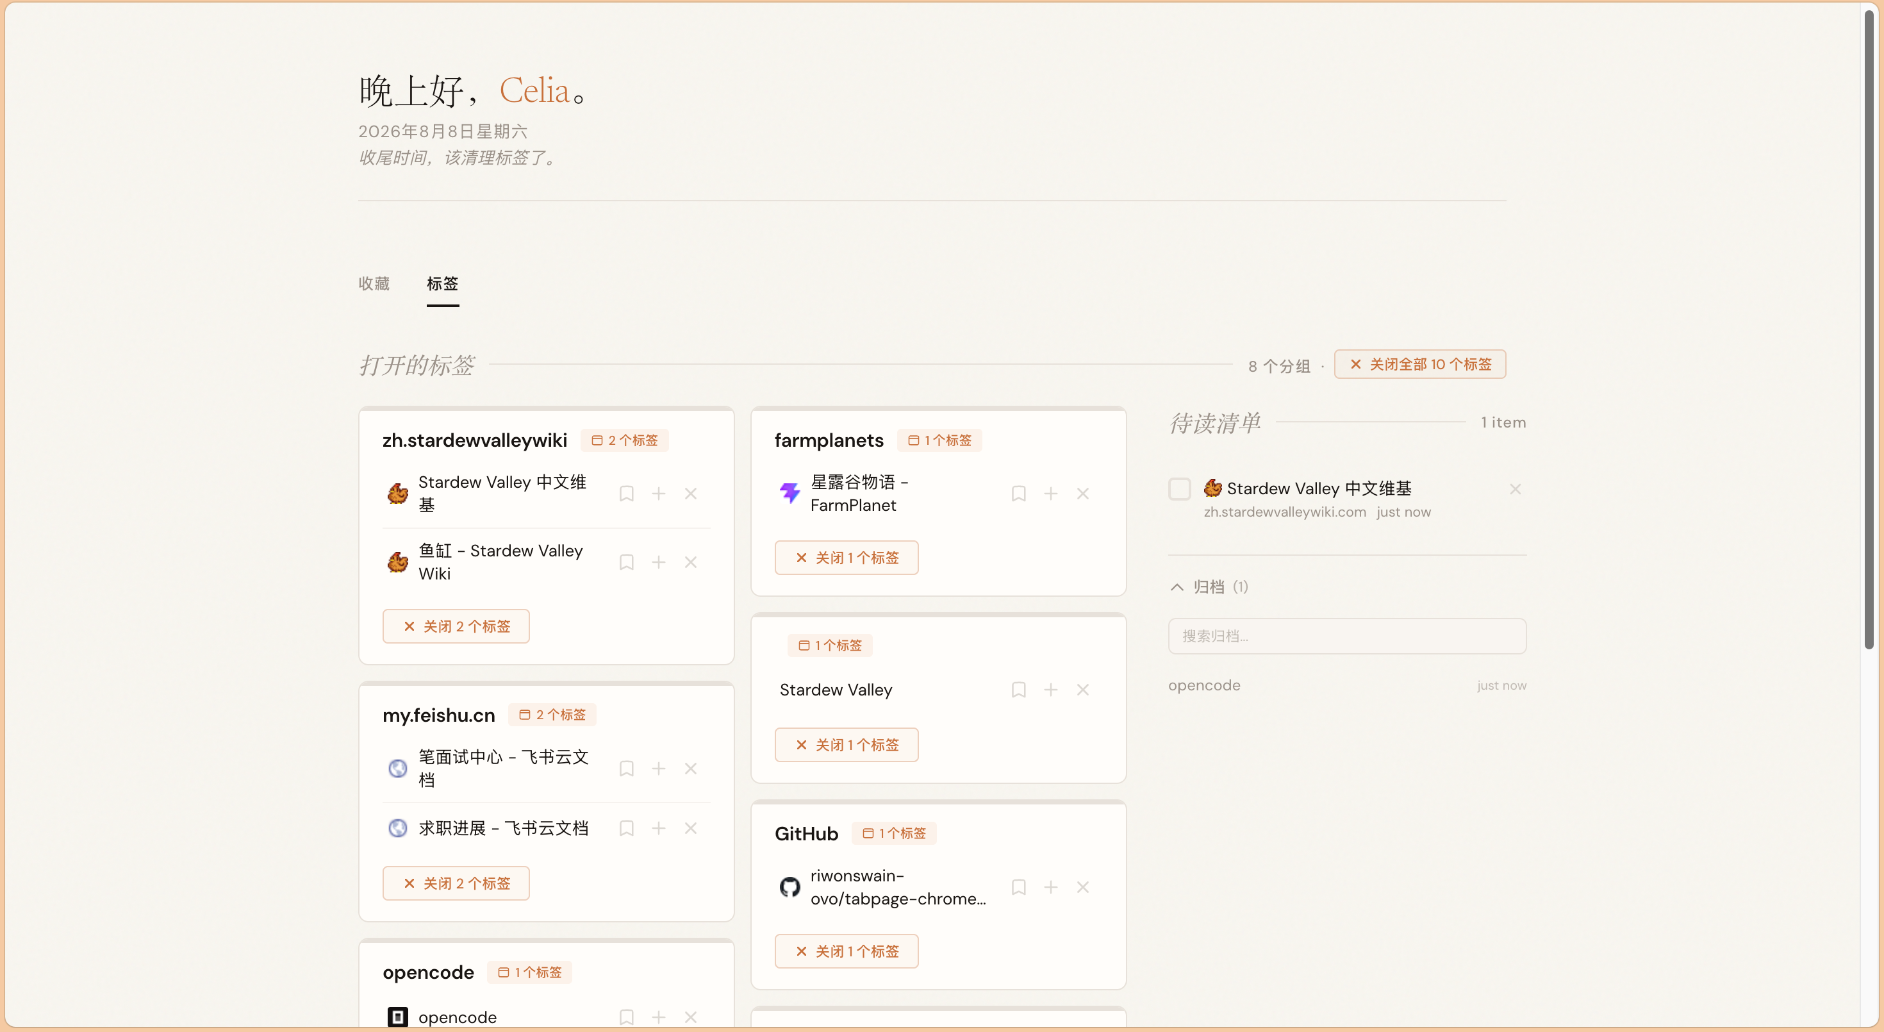Viewport: 1884px width, 1032px height.
Task: Click the GitHub group heading
Action: 806,833
